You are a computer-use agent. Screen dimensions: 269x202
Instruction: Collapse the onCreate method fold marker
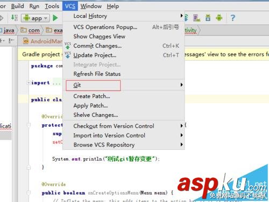[x=29, y=125]
